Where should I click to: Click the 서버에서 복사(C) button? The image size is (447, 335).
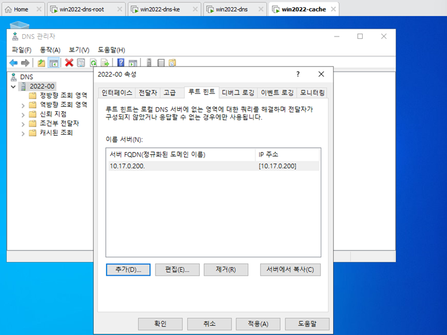point(290,270)
